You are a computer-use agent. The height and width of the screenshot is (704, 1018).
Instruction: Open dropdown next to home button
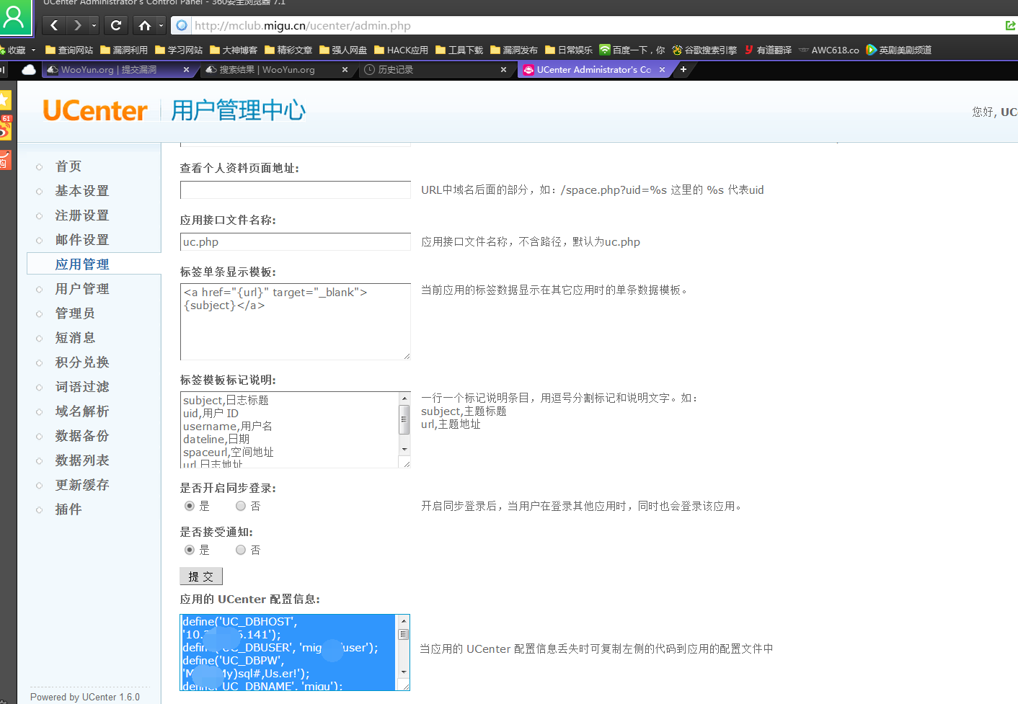pyautogui.click(x=161, y=25)
